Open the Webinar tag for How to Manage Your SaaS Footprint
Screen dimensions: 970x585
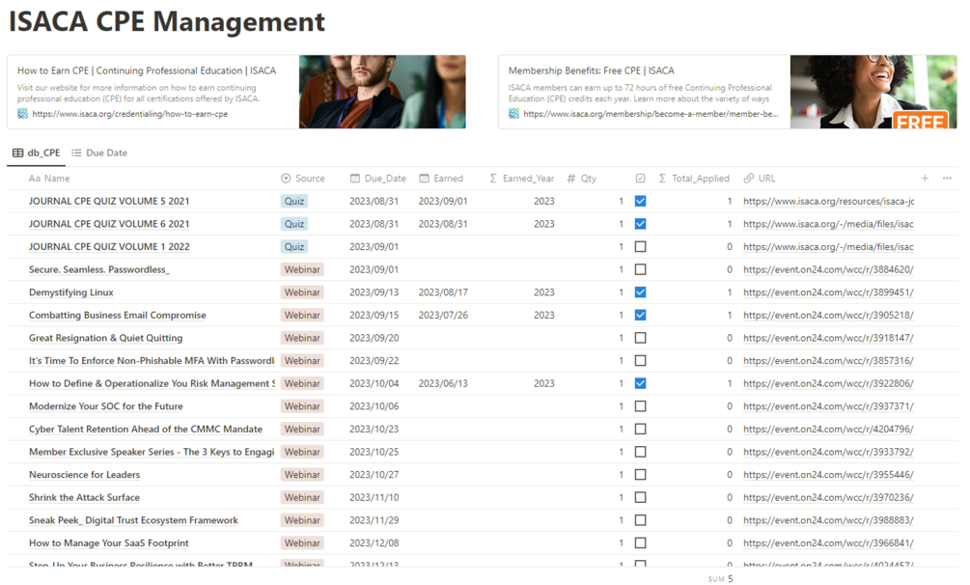point(302,543)
